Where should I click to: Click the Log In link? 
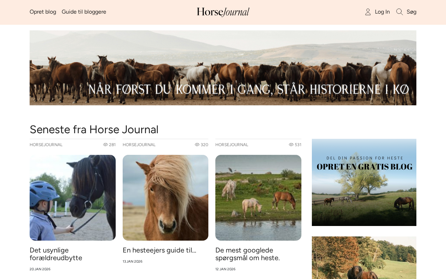click(x=382, y=12)
